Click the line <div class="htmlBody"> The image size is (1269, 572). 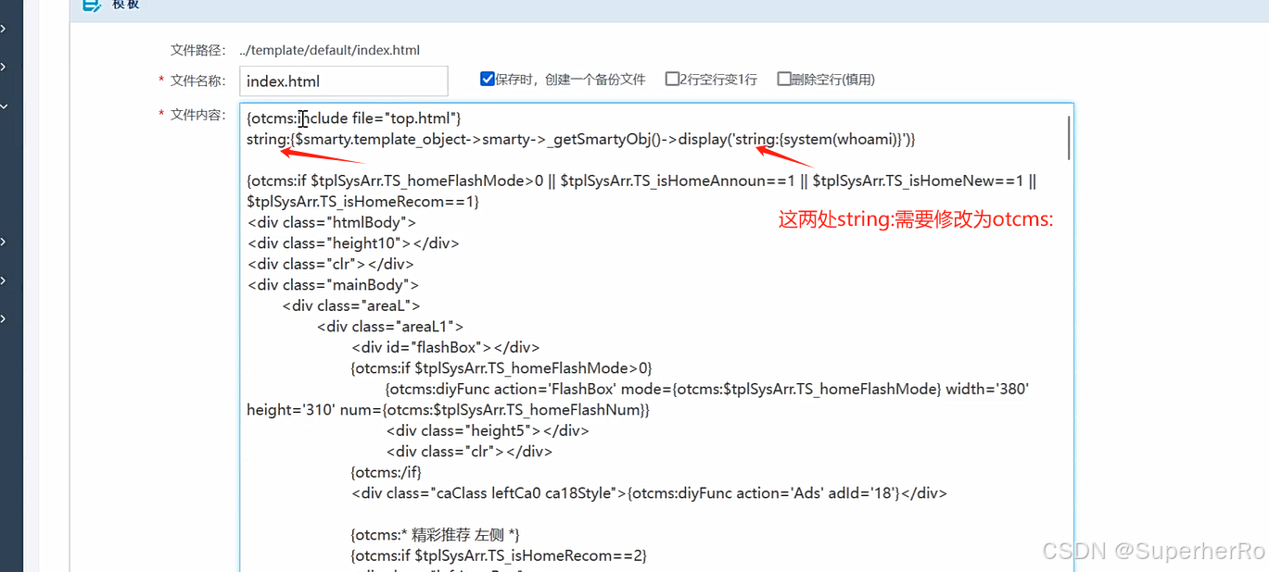[331, 222]
